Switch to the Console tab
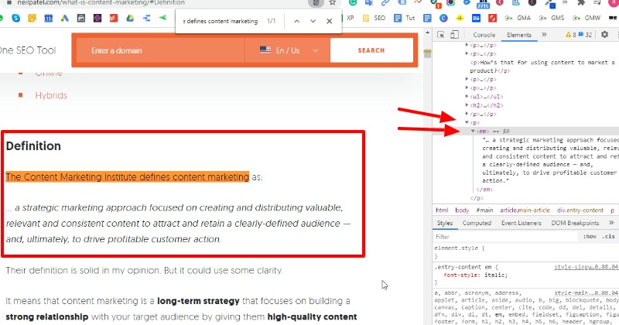The image size is (619, 325). [484, 35]
